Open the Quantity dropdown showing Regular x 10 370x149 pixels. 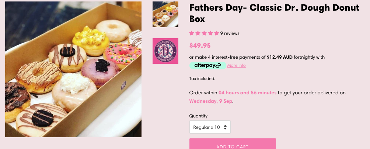point(206,127)
